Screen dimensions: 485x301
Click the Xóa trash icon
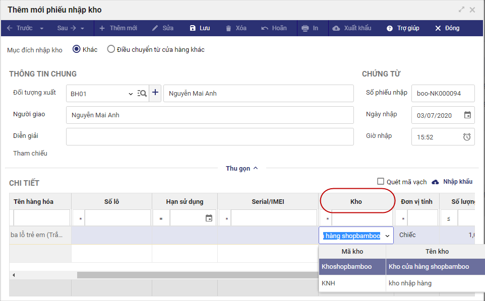229,28
